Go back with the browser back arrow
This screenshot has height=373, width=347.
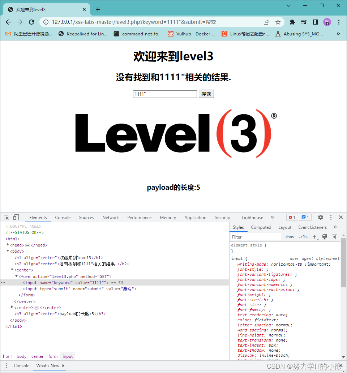(8, 22)
